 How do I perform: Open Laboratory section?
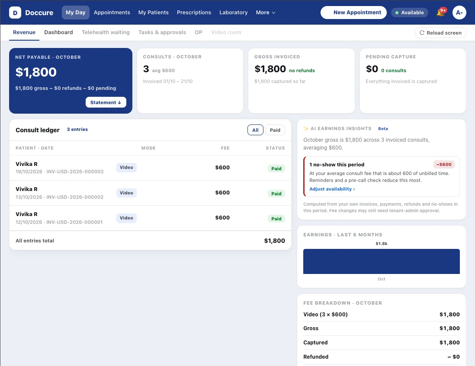click(234, 13)
